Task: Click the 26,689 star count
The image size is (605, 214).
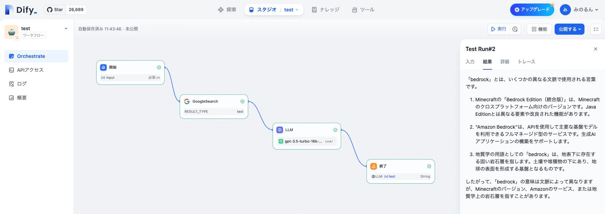Action: coord(76,10)
